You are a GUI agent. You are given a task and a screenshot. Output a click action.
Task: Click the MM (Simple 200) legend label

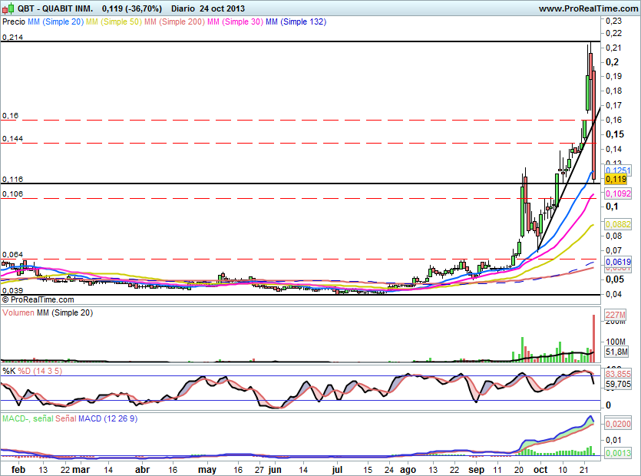tap(174, 22)
